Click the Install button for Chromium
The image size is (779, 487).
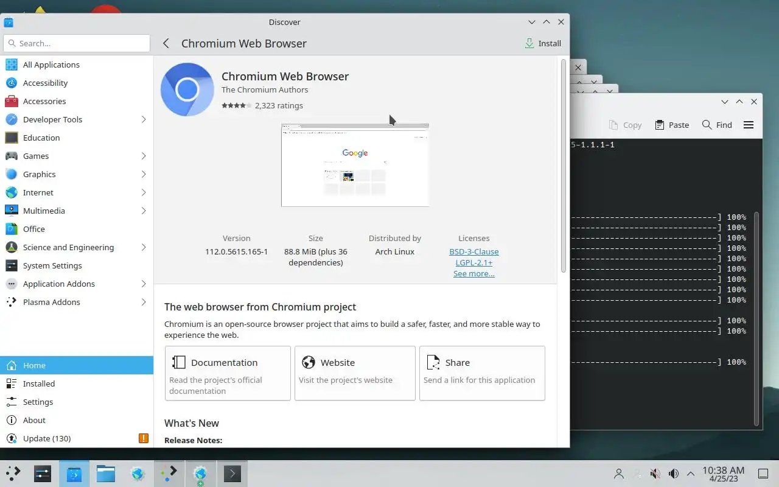543,43
